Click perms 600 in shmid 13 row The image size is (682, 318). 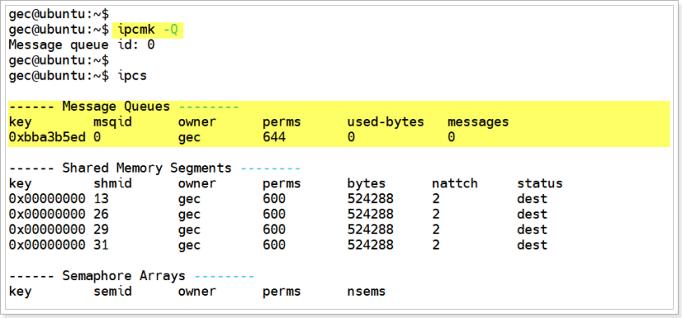pos(274,199)
